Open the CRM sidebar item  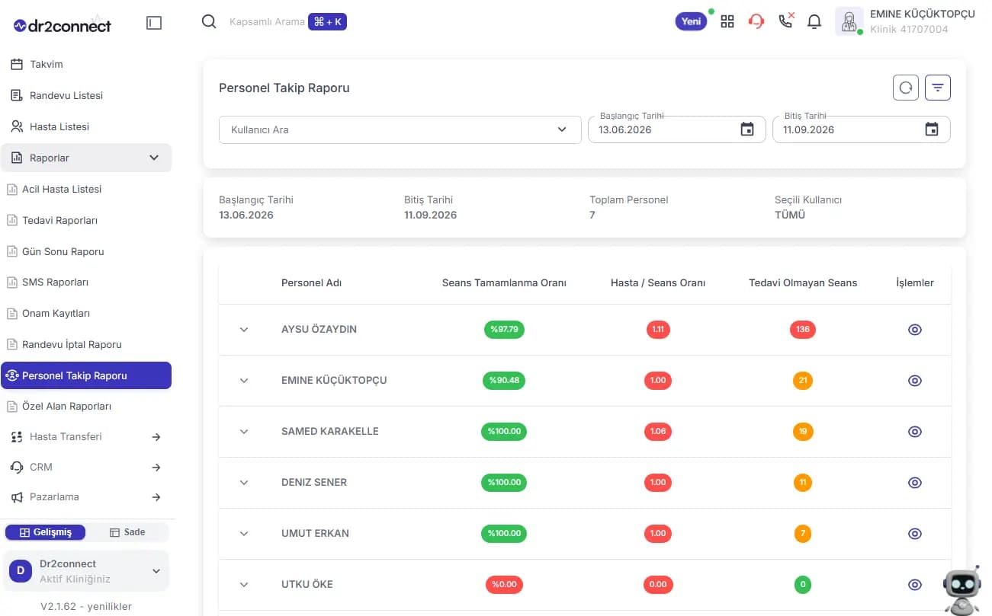tap(86, 468)
